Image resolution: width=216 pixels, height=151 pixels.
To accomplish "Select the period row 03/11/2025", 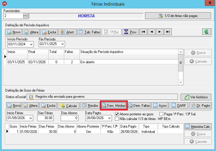I will click(93, 62).
